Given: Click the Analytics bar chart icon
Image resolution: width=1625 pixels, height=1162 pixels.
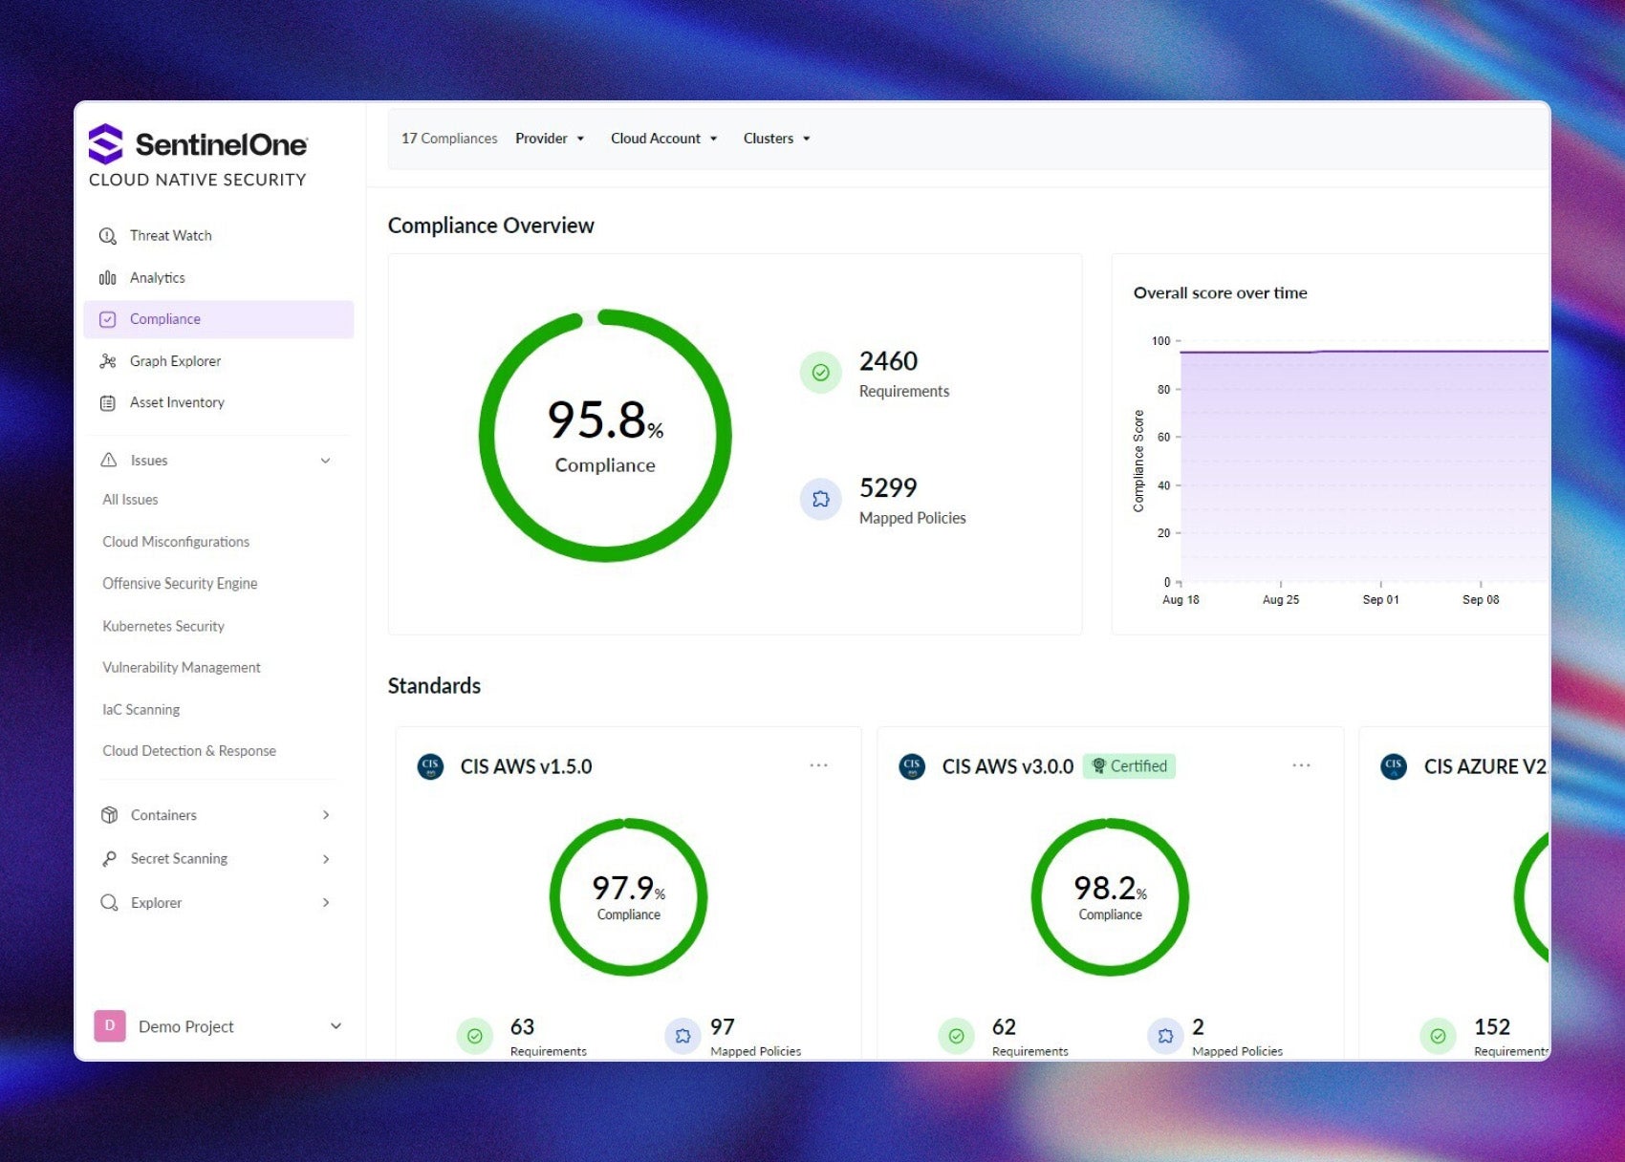Looking at the screenshot, I should [x=108, y=278].
